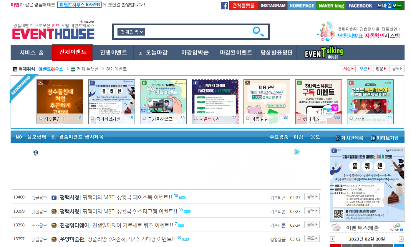
Task: Click the blue shield icon in ad area
Action: [36, 153]
